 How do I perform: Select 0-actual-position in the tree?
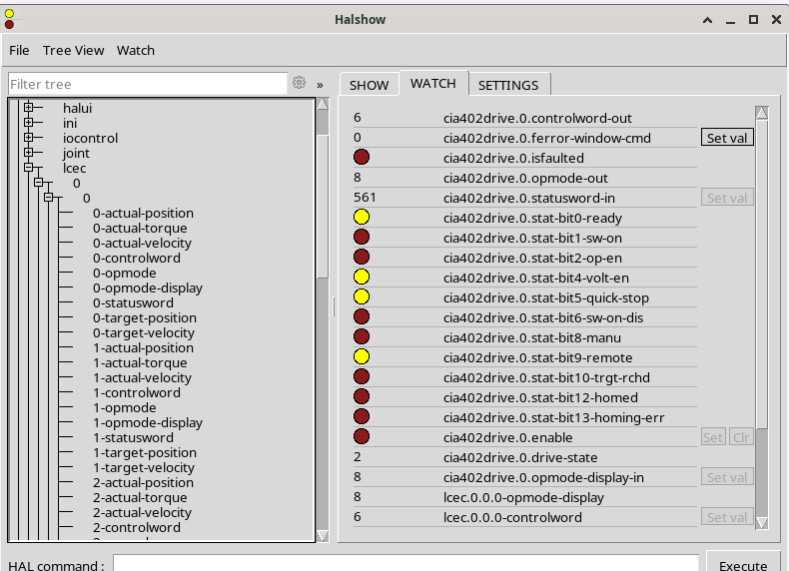coord(143,213)
